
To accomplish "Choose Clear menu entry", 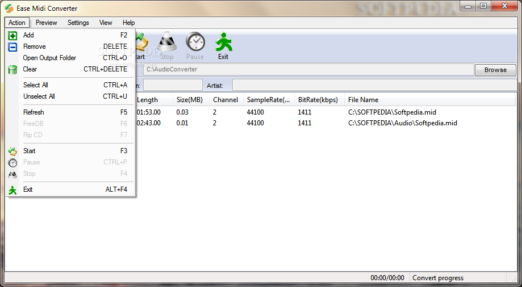I will pyautogui.click(x=70, y=69).
